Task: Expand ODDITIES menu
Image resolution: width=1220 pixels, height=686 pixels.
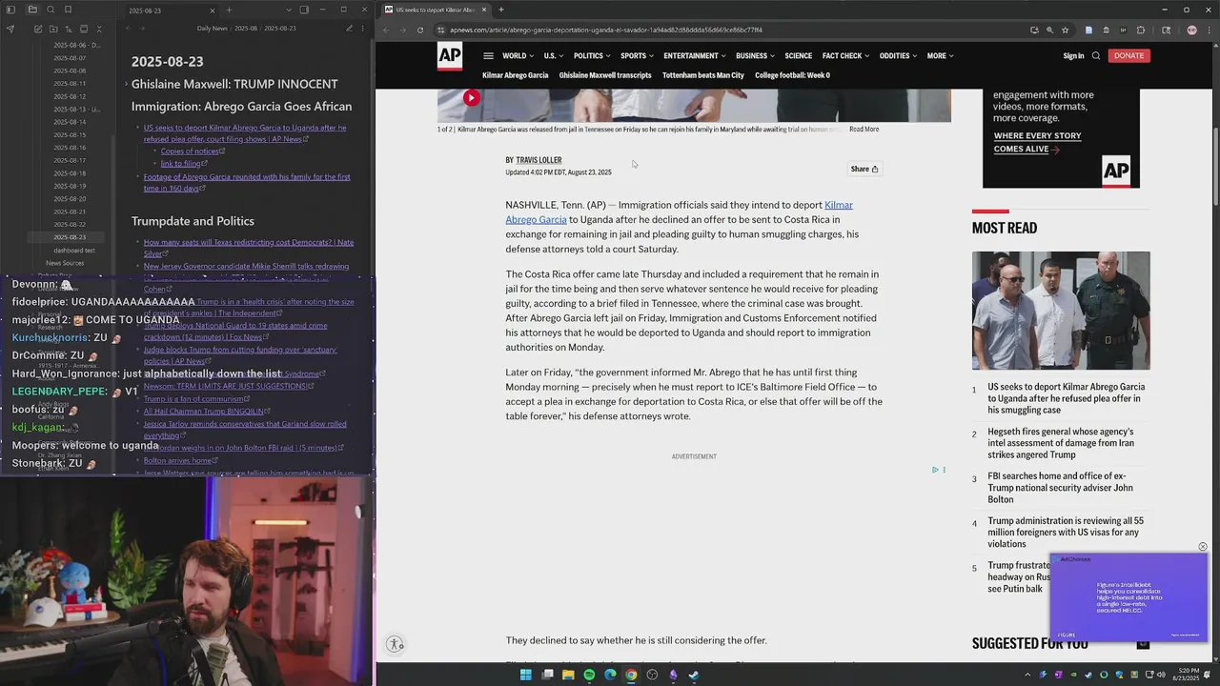Action: pyautogui.click(x=898, y=56)
